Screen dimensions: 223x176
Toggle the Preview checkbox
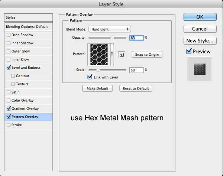pyautogui.click(x=189, y=51)
